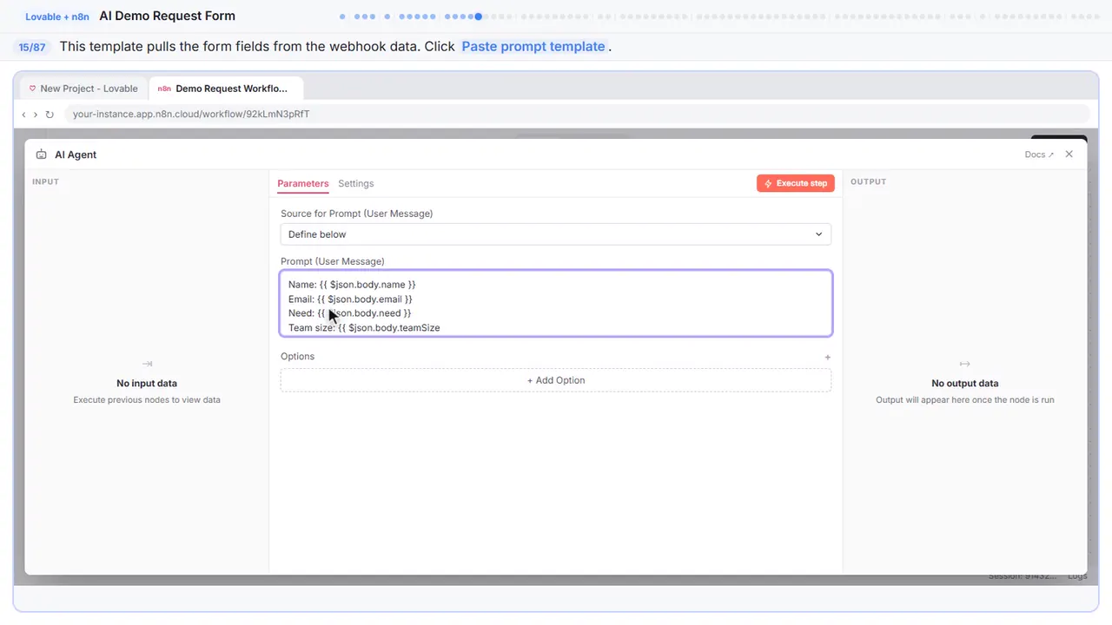The width and height of the screenshot is (1112, 625).
Task: Reload the page with refresh icon
Action: click(50, 115)
